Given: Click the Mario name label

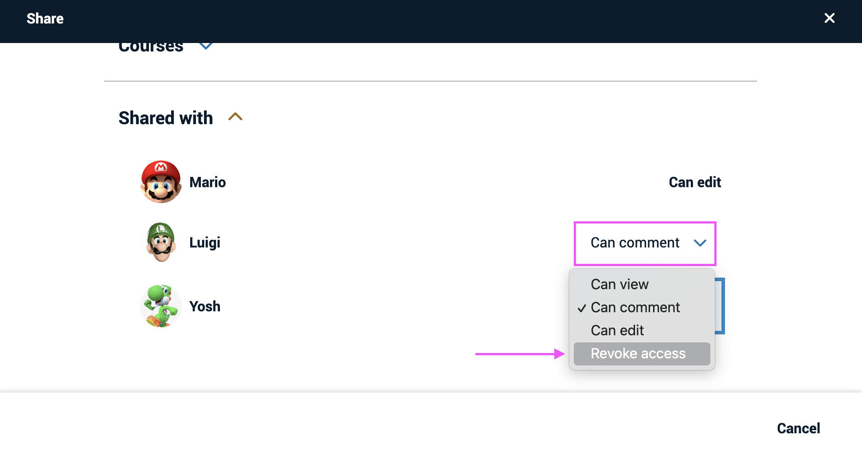Looking at the screenshot, I should tap(208, 182).
